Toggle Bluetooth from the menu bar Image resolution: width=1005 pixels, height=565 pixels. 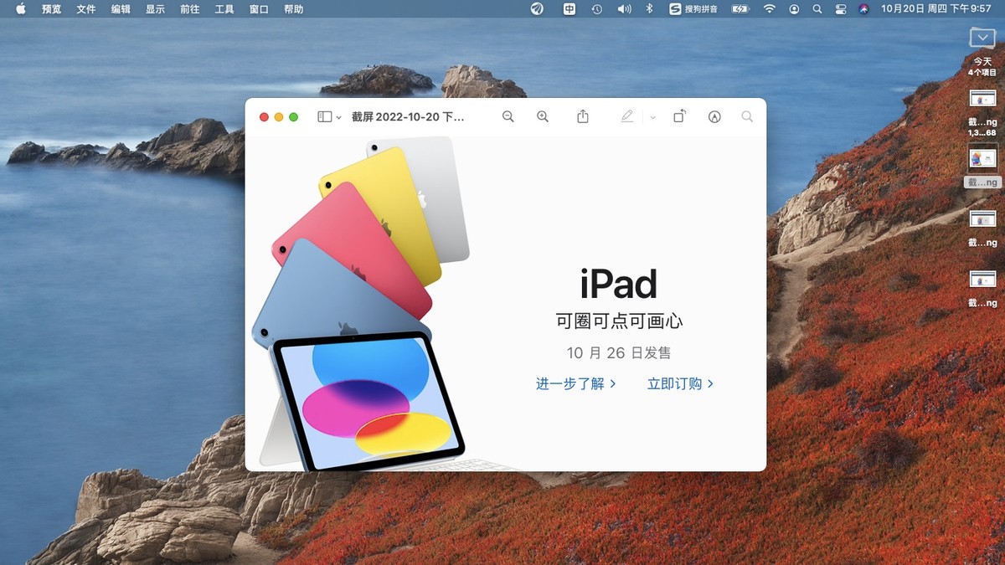(x=647, y=9)
